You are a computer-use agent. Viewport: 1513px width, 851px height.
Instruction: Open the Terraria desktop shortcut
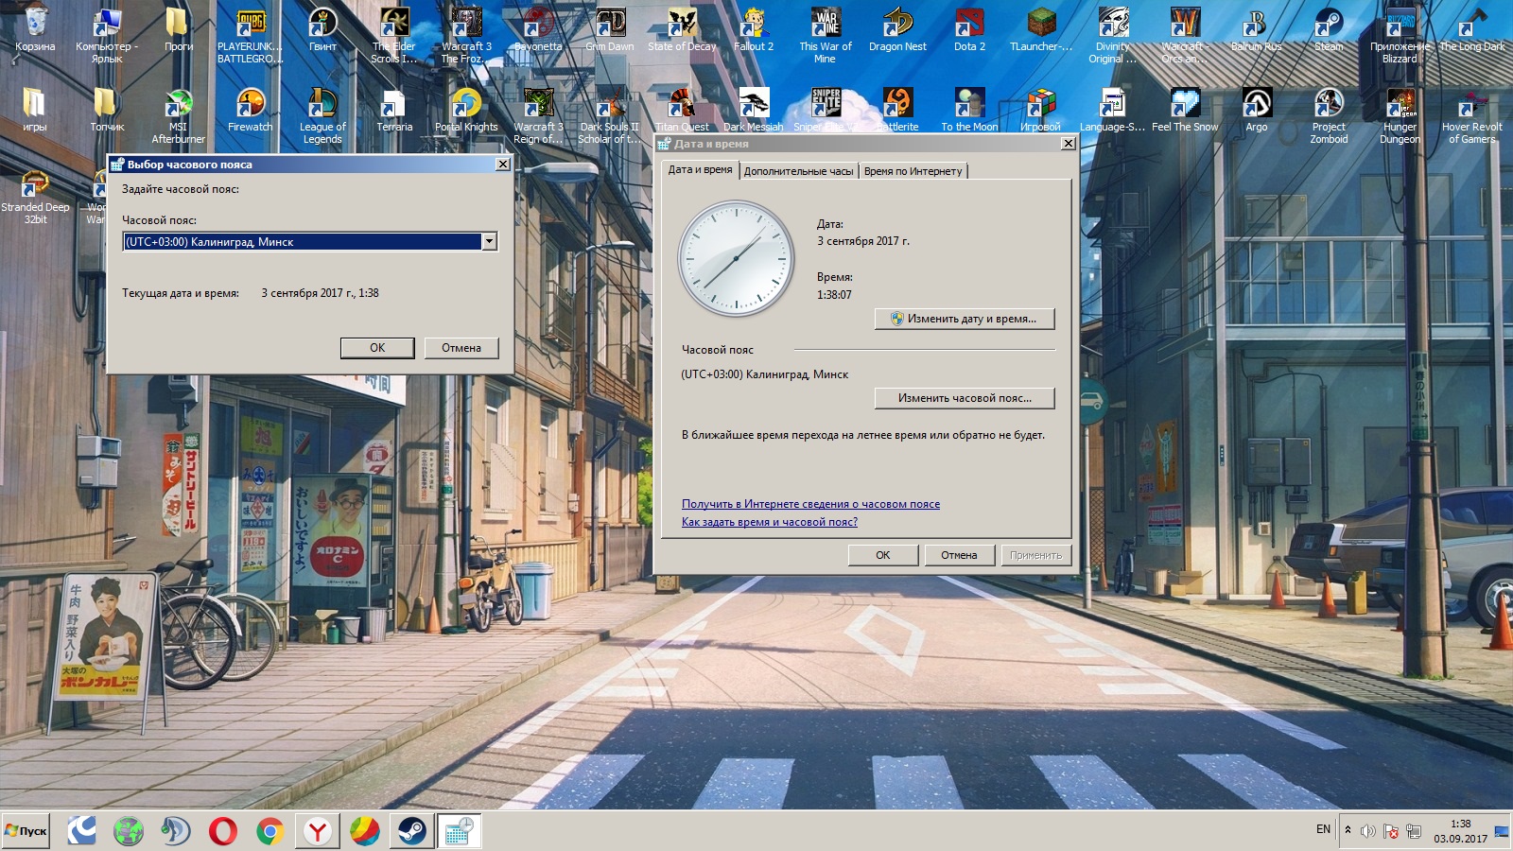click(394, 111)
